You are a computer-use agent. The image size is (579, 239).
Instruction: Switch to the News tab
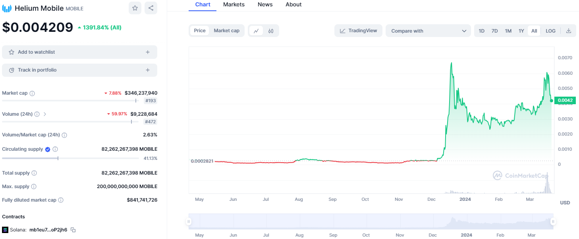[265, 5]
